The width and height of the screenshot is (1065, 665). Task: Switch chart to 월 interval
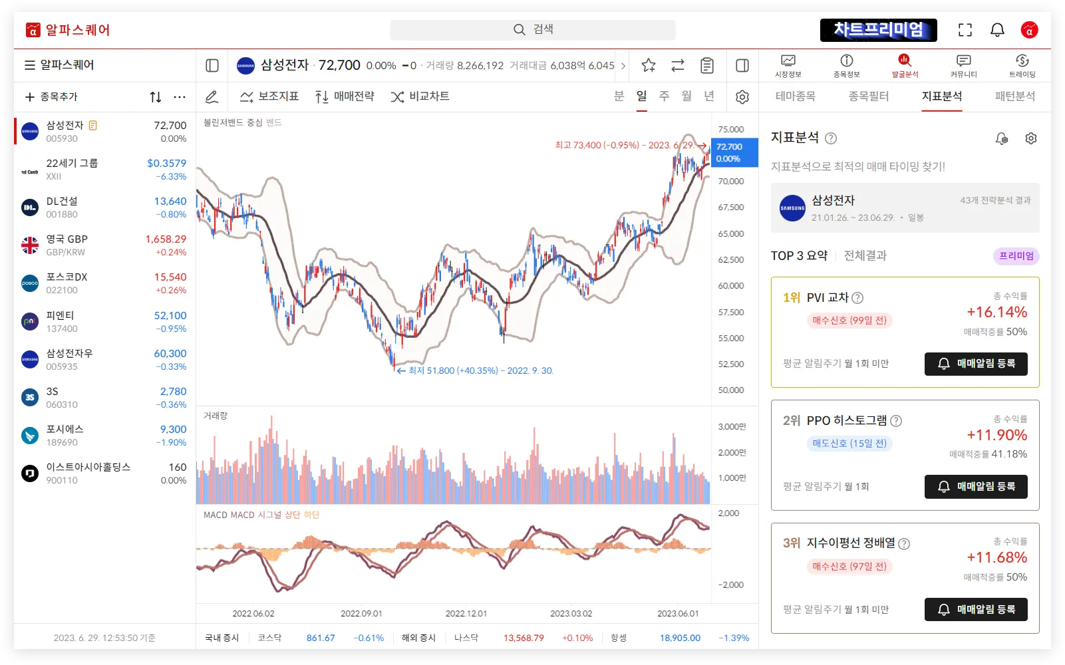coord(687,96)
